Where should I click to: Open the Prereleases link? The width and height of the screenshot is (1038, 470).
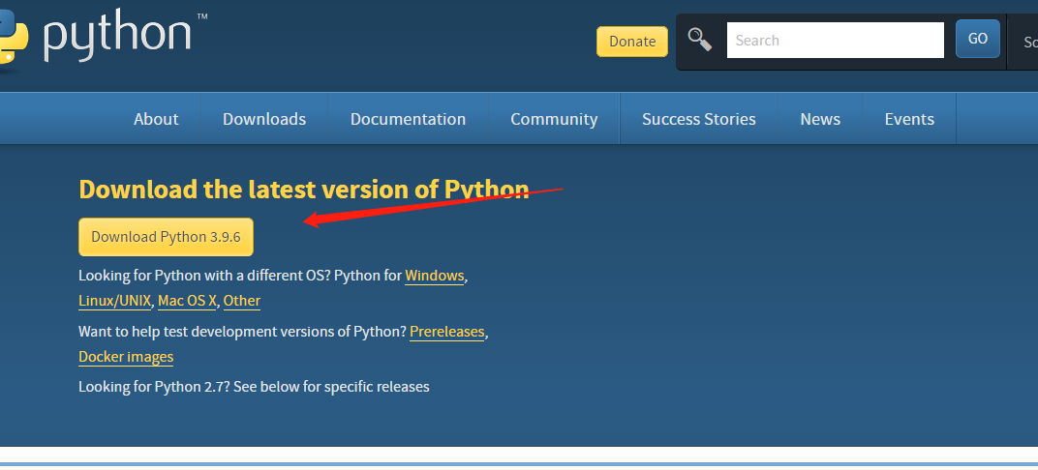(446, 332)
